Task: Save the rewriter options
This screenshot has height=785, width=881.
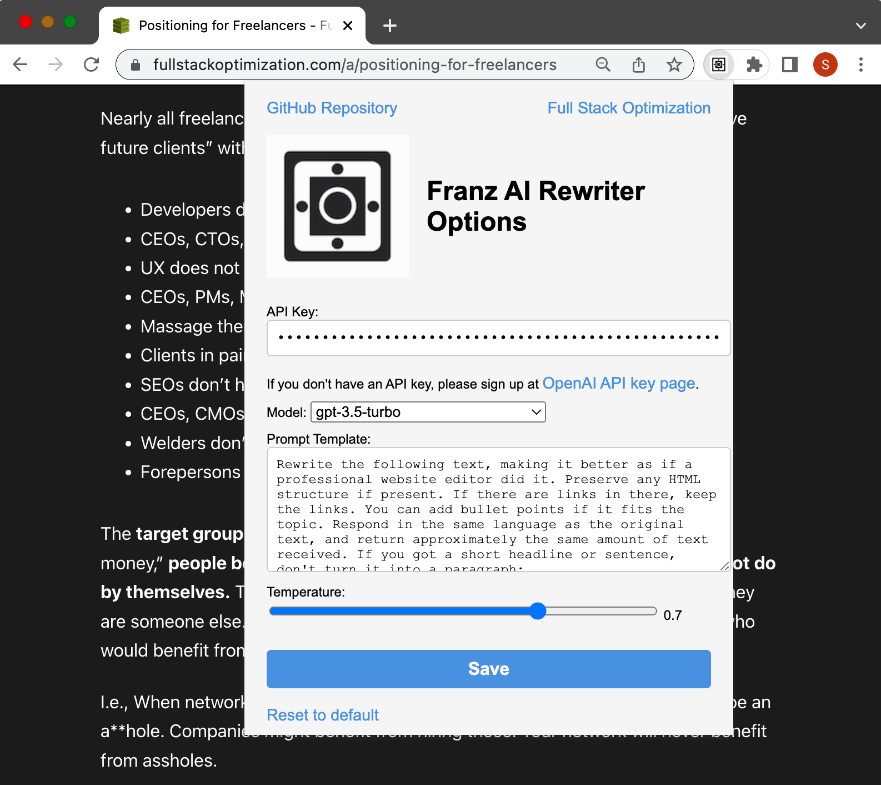Action: tap(489, 669)
